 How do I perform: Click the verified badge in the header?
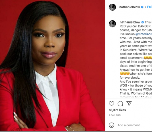click(142, 7)
